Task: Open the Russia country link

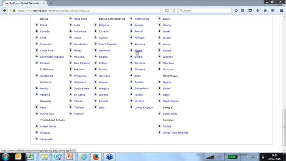Action: click(x=139, y=51)
